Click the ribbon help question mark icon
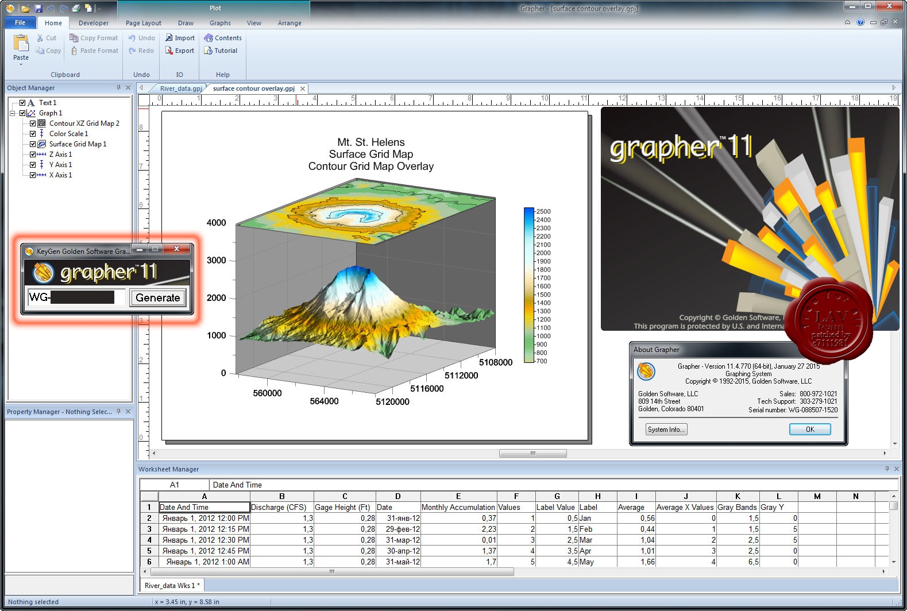 860,22
